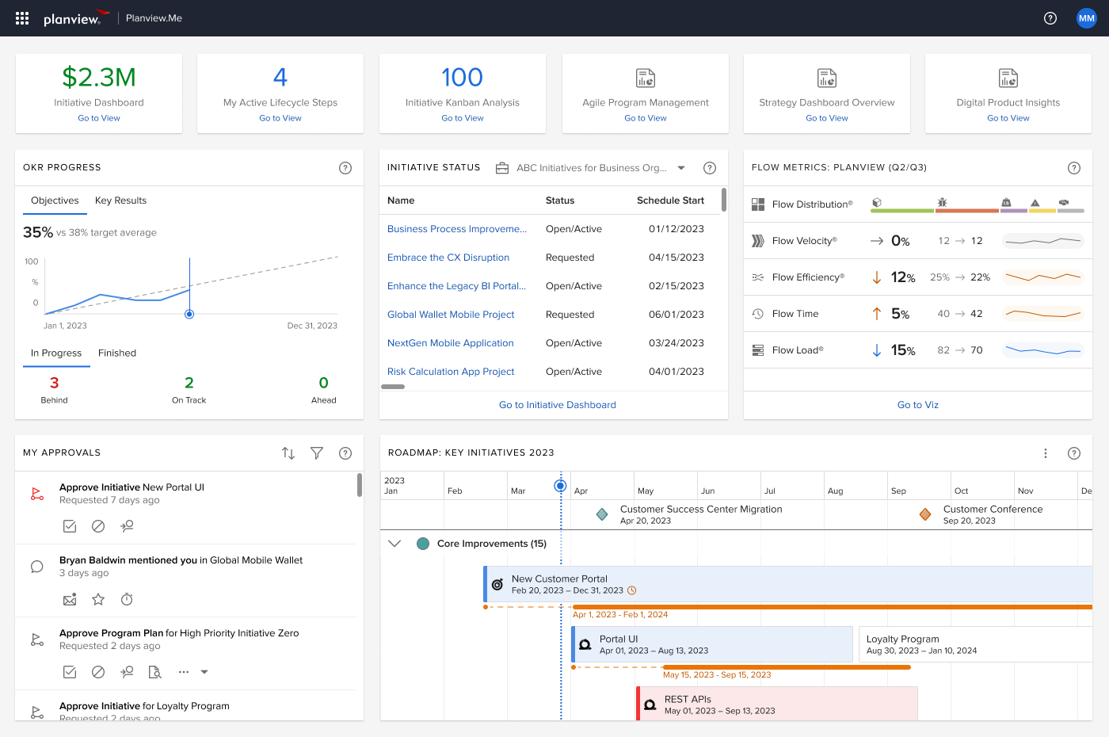Viewport: 1109px width, 737px height.
Task: Snooze the Bryan Baldwin mention
Action: [x=127, y=599]
